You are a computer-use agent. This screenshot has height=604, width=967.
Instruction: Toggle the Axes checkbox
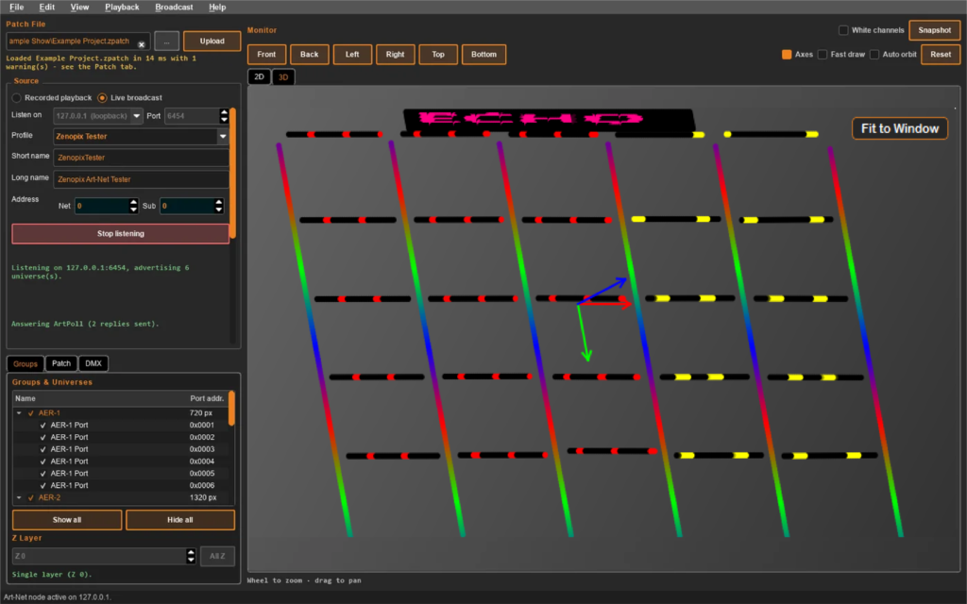[787, 54]
